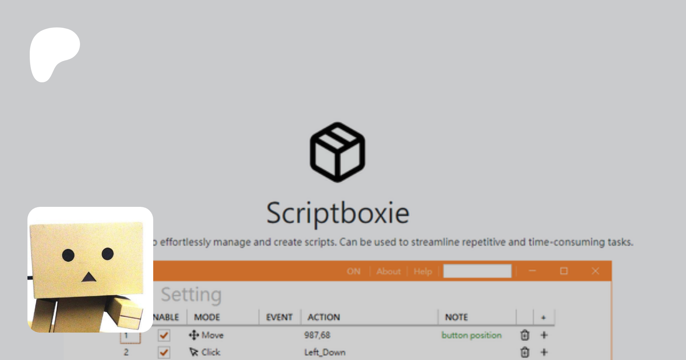This screenshot has width=686, height=360.
Task: Click the MODE column header
Action: point(207,317)
